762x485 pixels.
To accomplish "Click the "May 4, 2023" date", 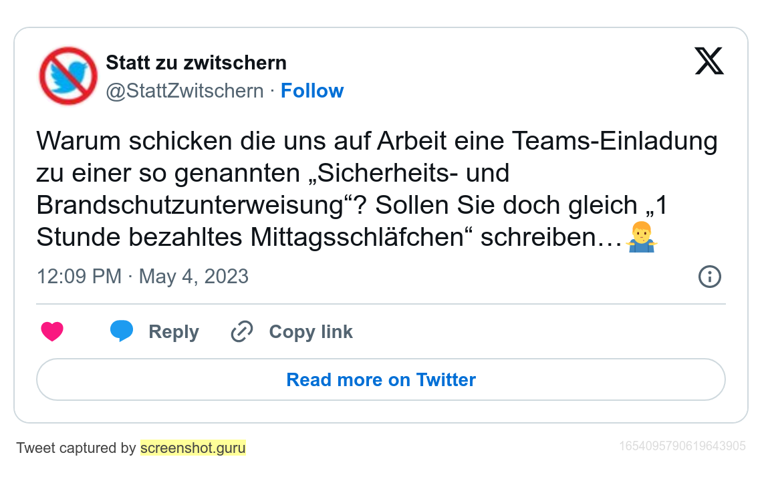I will [x=193, y=277].
